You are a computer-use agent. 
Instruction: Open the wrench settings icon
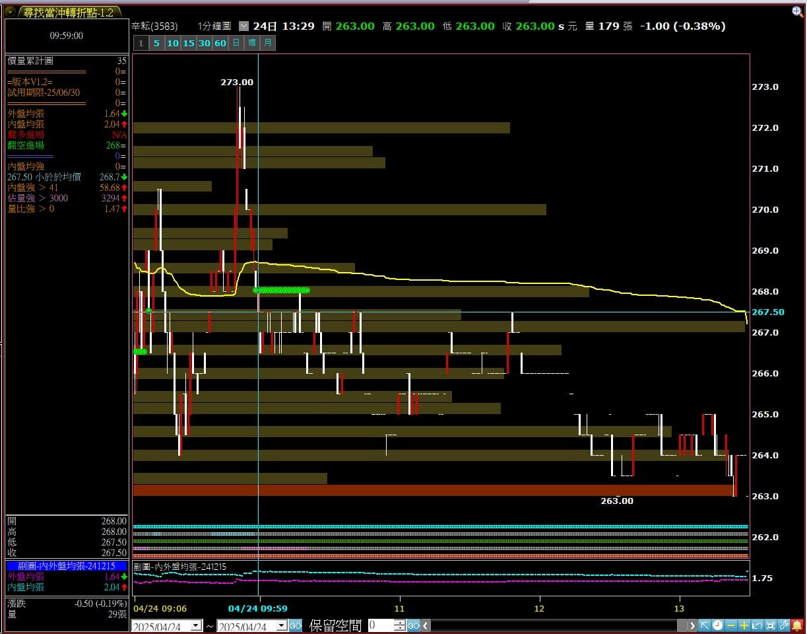784,625
